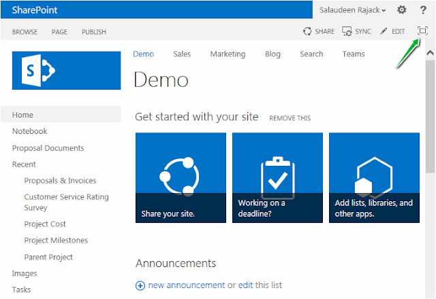Image resolution: width=436 pixels, height=299 pixels.
Task: Open Notebook in the quick launch
Action: 29,131
